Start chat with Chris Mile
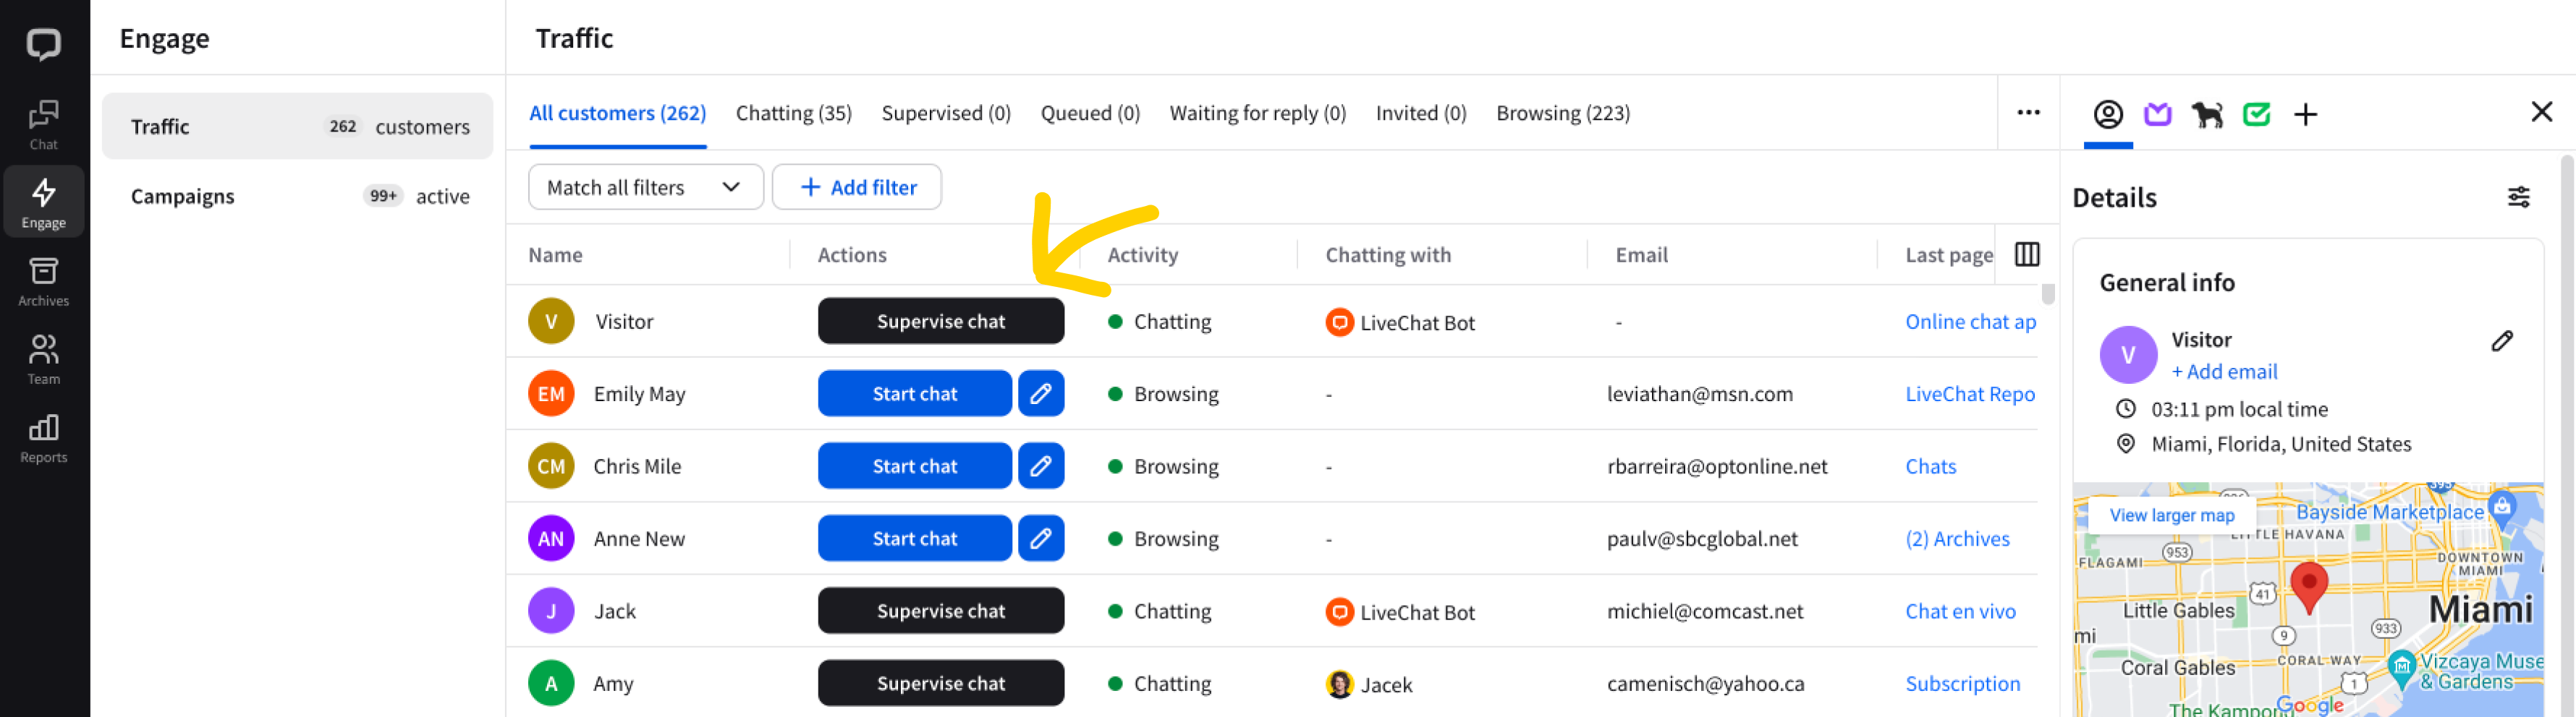The width and height of the screenshot is (2576, 717). click(914, 465)
